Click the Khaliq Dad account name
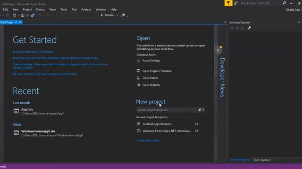The image size is (302, 169). point(293,9)
